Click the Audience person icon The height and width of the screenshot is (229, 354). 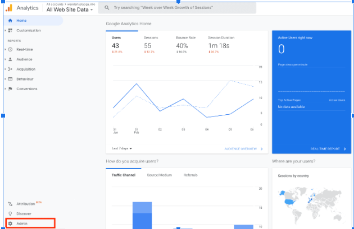point(11,59)
